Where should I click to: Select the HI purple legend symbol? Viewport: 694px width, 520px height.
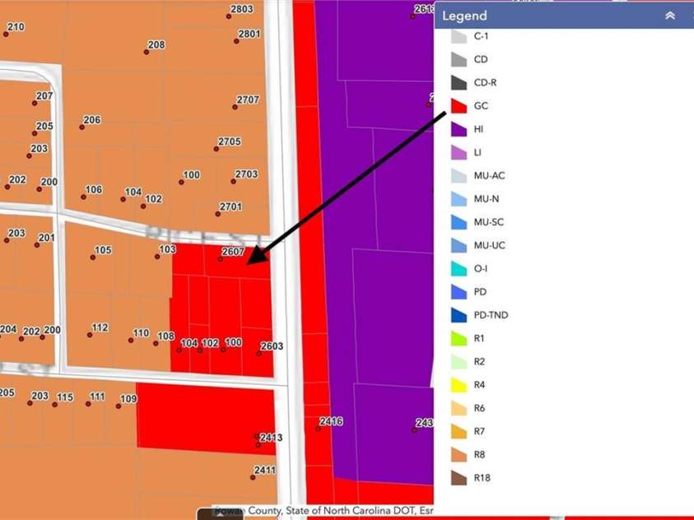(x=459, y=129)
